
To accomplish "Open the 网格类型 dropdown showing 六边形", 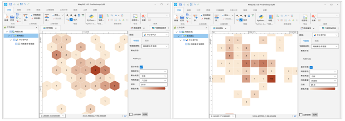I will [x=153, y=80].
